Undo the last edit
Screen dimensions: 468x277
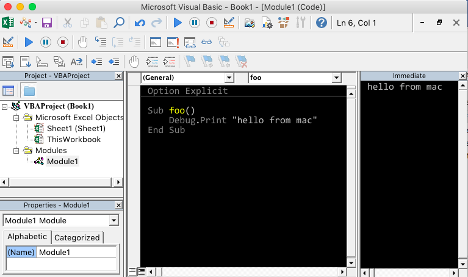point(139,23)
